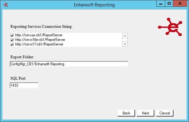
Task: Select the http://cm-rs16e-cb1/ReportServer entry text
Action: 40,40
